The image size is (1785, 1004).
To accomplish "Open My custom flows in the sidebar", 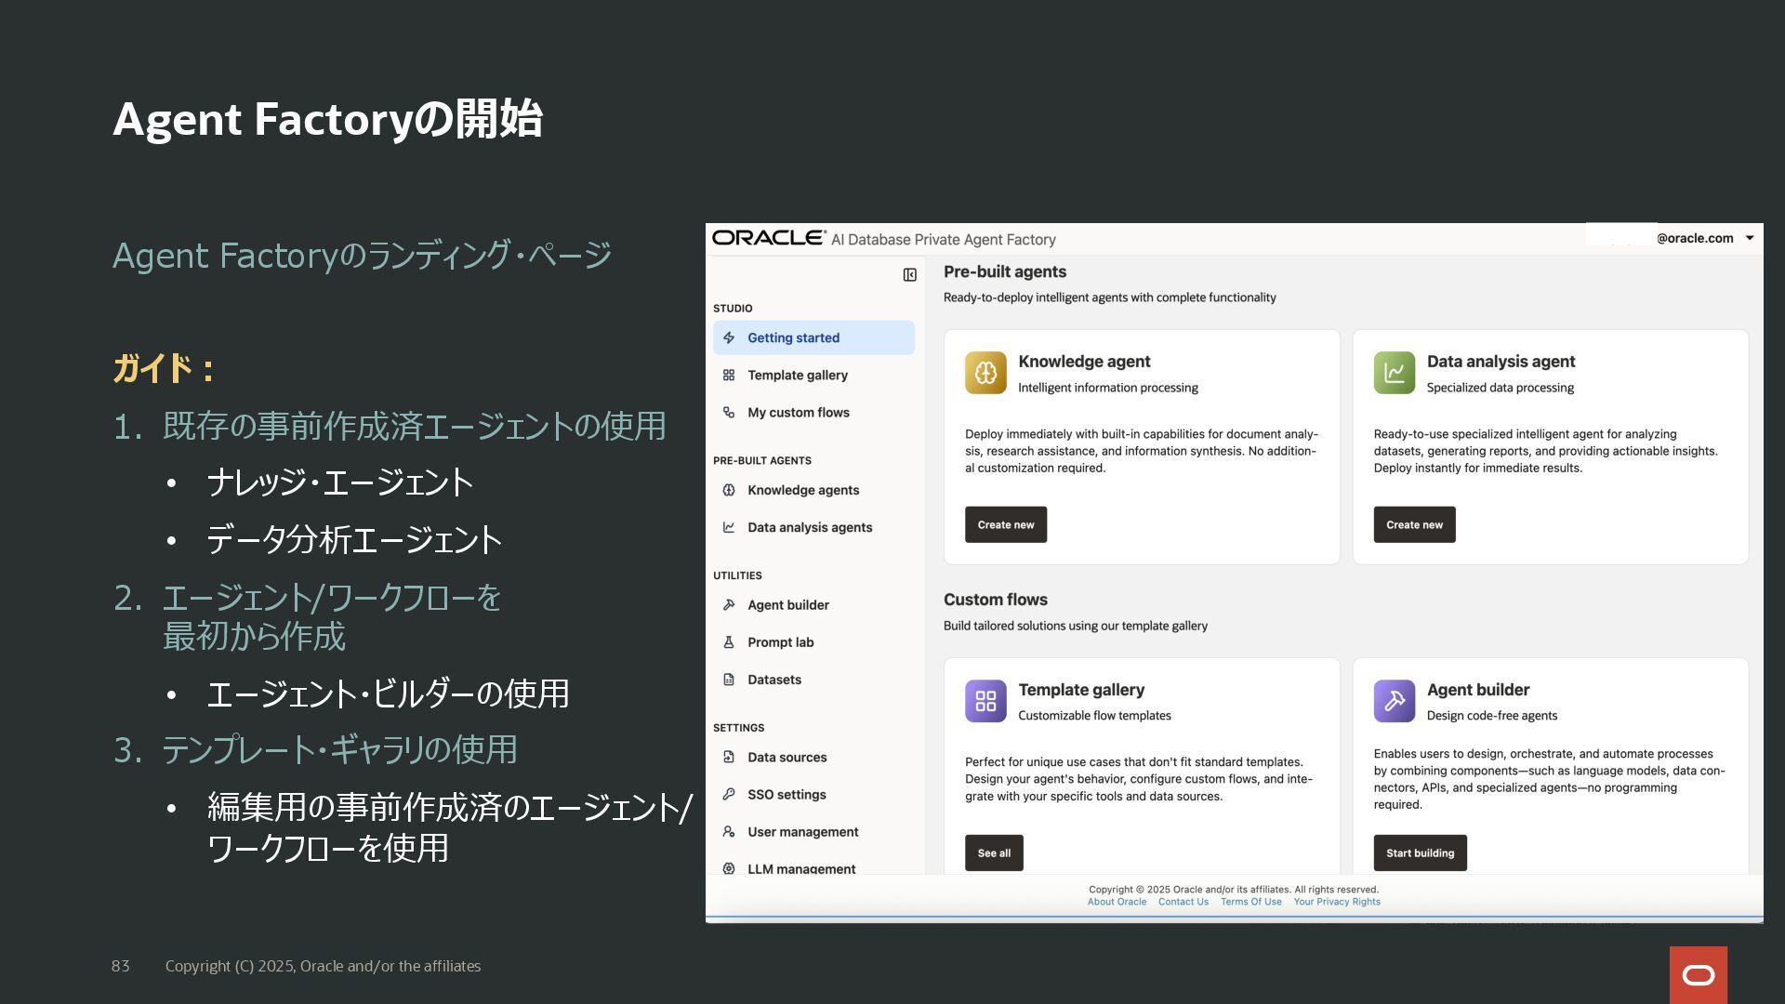I will coord(798,412).
